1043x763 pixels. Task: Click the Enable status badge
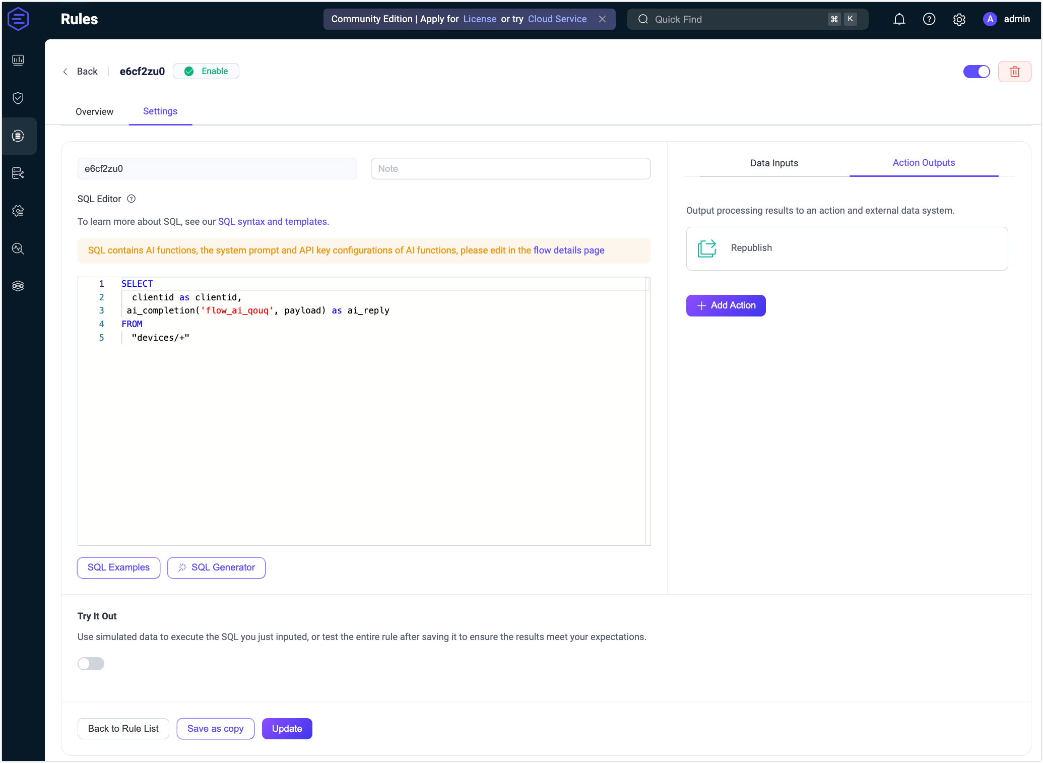[206, 72]
